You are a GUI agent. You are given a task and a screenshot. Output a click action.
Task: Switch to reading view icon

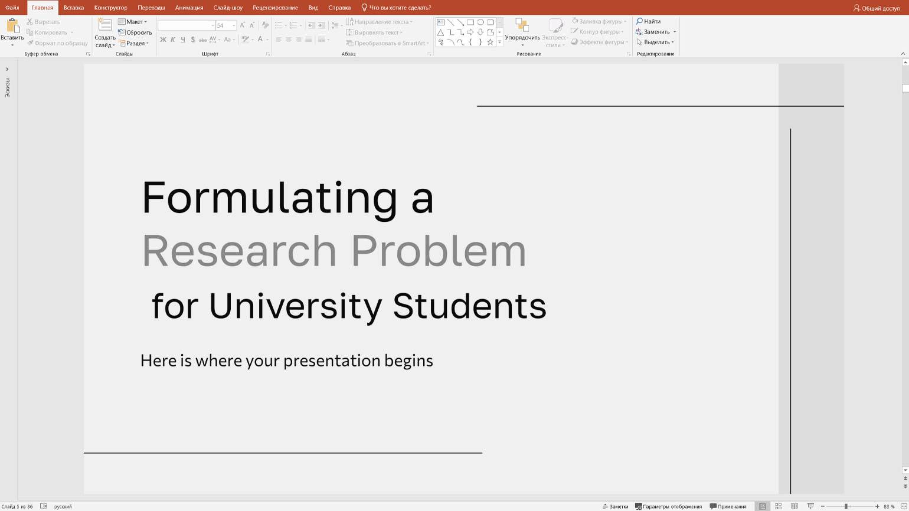(794, 506)
